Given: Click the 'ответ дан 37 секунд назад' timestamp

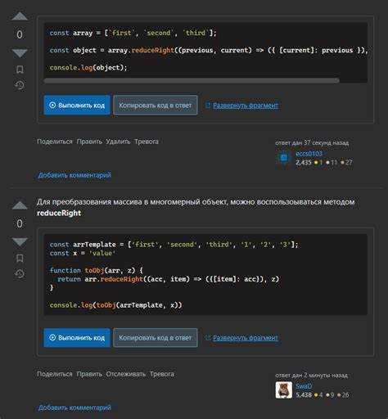Looking at the screenshot, I should [312, 142].
